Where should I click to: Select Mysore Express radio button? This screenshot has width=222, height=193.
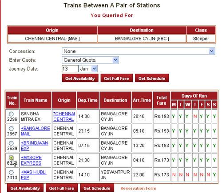click(x=11, y=158)
